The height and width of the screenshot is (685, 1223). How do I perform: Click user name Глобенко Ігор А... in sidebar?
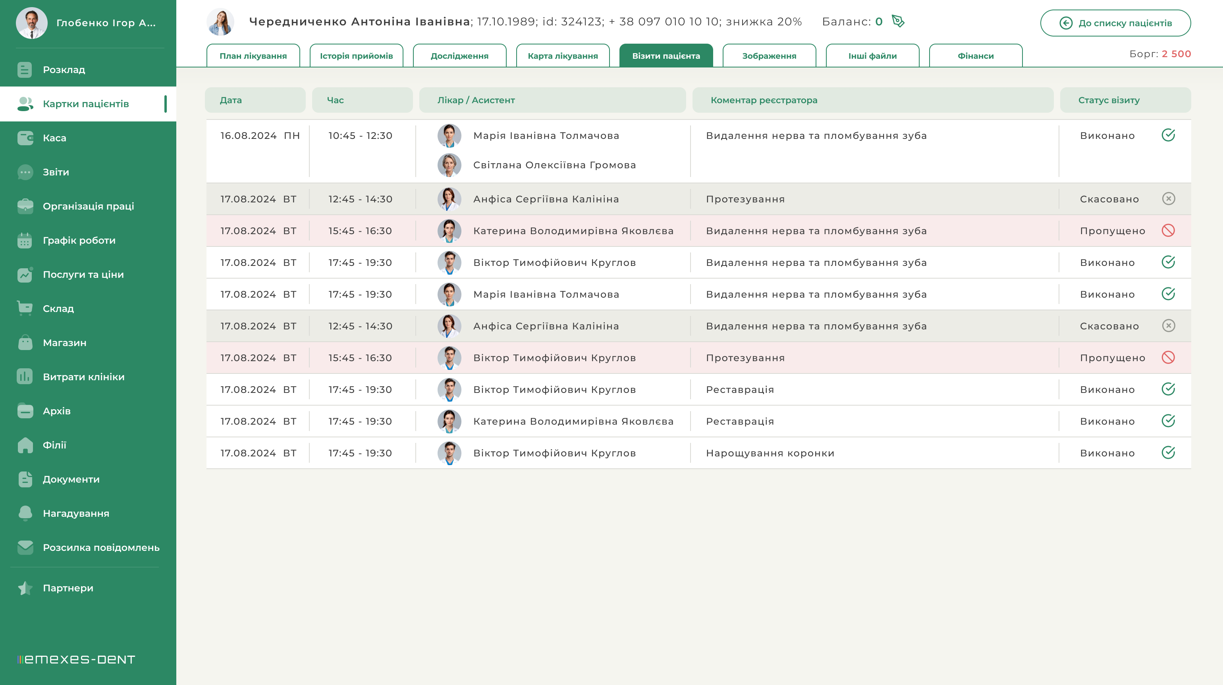tap(106, 23)
